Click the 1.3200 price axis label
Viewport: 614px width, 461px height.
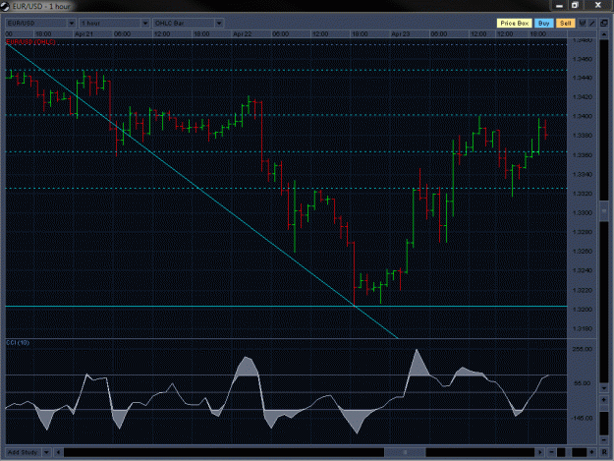click(x=583, y=310)
